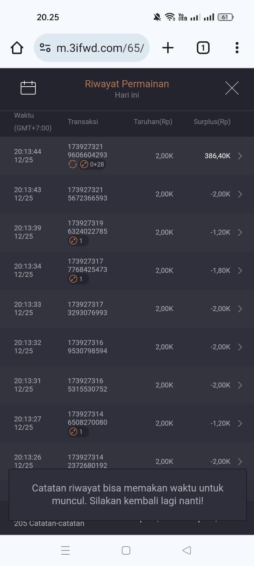Click the free spin 0+28 badge
Screen dimensions: 254x566
[x=92, y=164]
